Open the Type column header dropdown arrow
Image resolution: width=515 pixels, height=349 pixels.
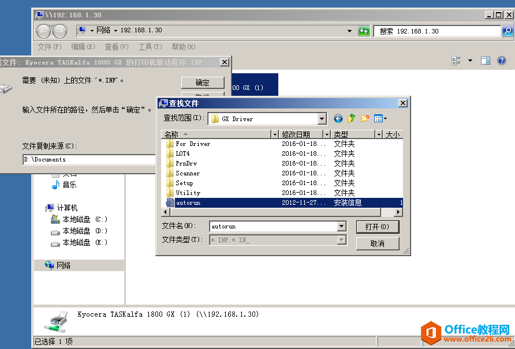point(379,134)
